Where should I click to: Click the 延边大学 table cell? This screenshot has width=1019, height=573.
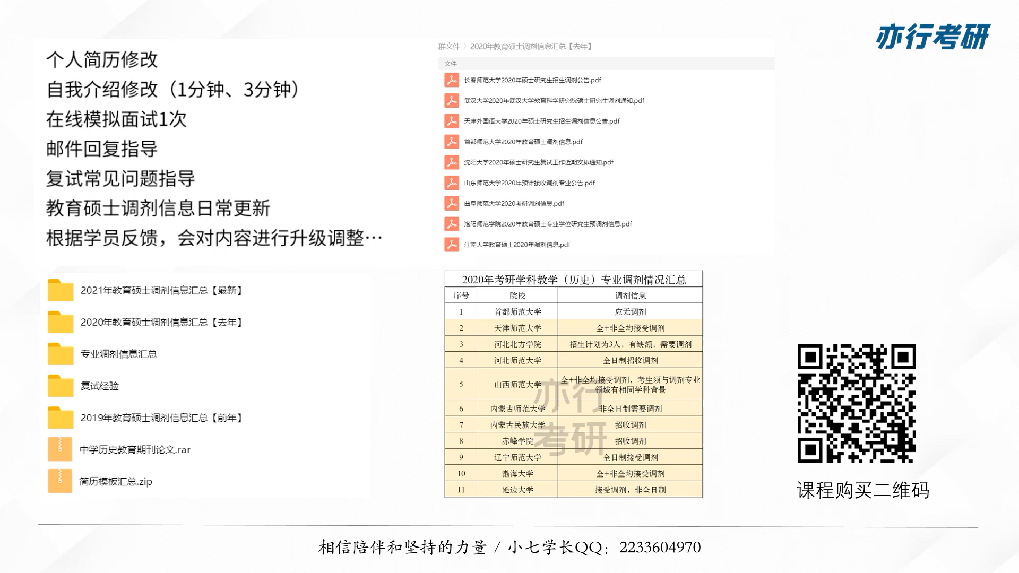point(517,490)
